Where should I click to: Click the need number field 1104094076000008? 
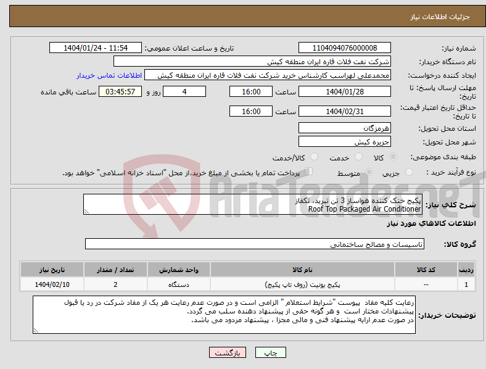[x=345, y=48]
